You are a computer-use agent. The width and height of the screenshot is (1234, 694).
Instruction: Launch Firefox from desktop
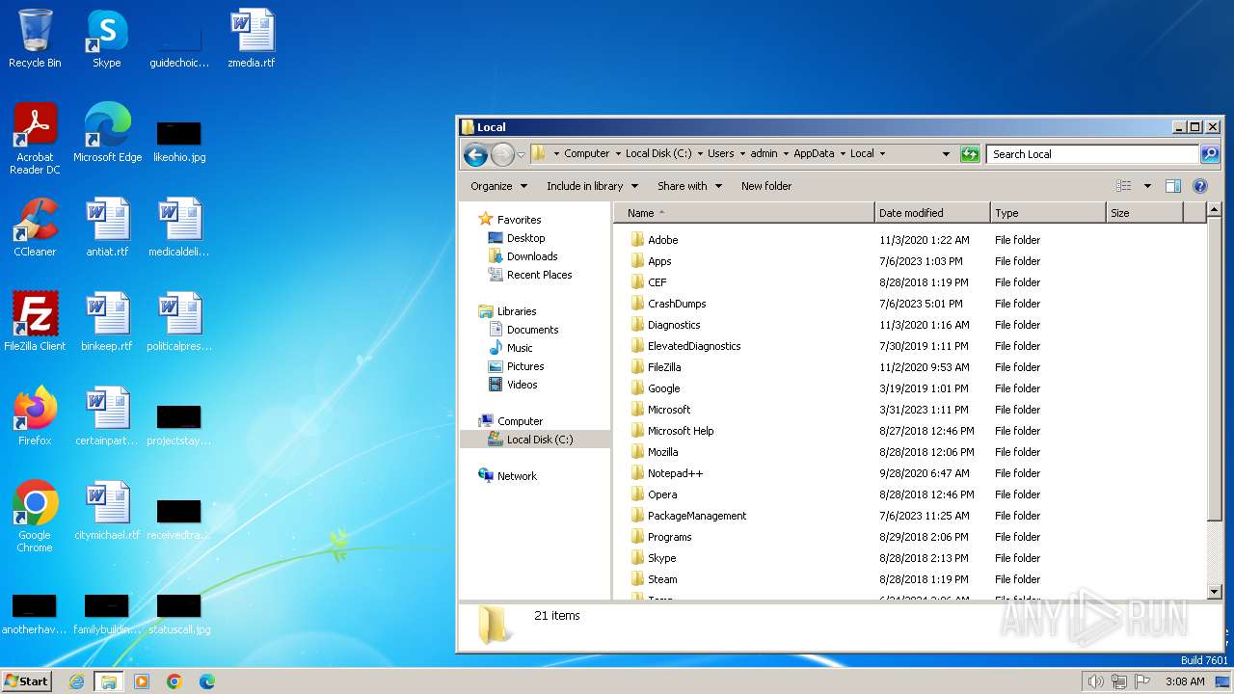(x=35, y=416)
